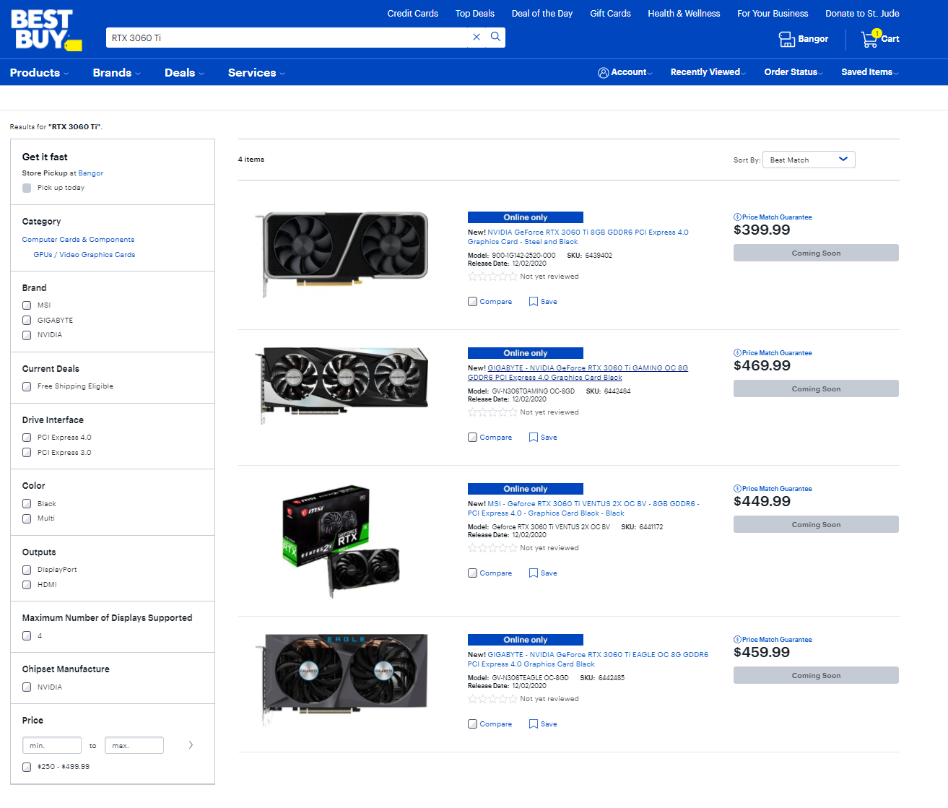Screen dimensions: 948x808
Task: Open the Computer Cards & Components category
Action: (x=78, y=240)
